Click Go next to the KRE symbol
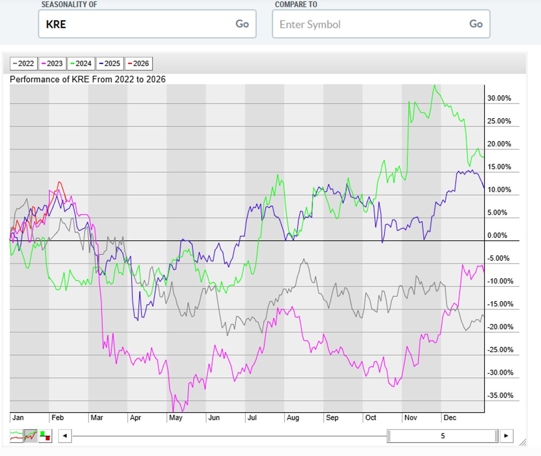 [x=242, y=24]
